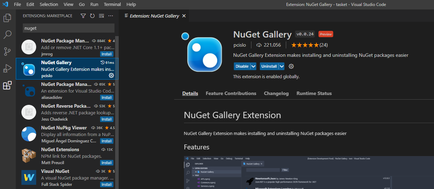Open the gear menu next to Uninstall

[291, 66]
